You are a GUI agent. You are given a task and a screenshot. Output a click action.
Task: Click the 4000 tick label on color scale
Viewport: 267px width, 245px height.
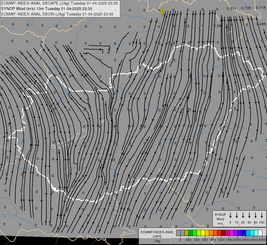[x=254, y=240]
